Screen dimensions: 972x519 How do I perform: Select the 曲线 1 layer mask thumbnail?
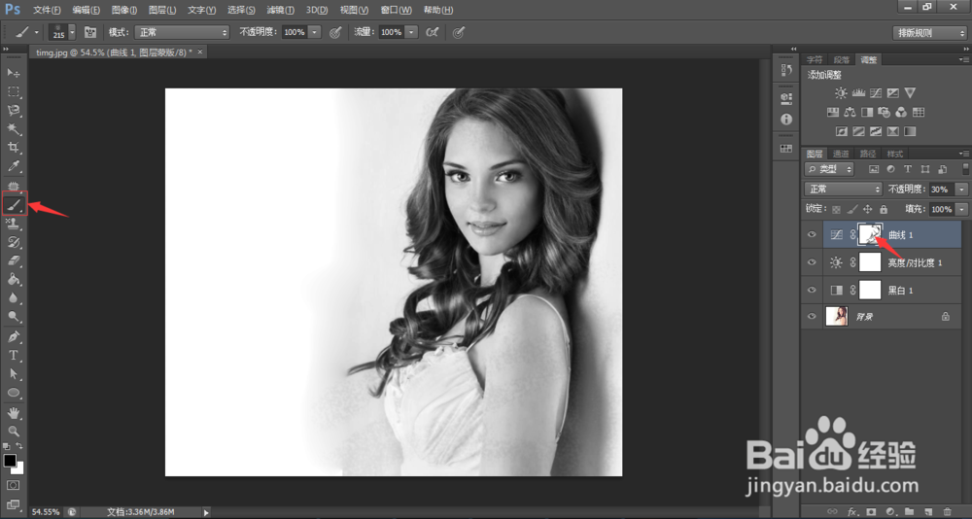(870, 235)
